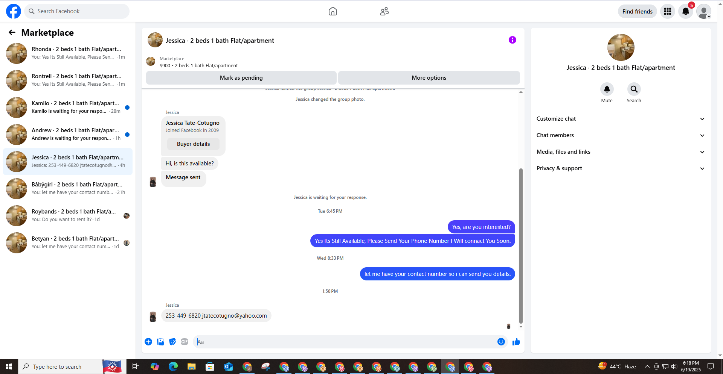The width and height of the screenshot is (723, 374).
Task: Open the Betyan conversation
Action: [x=68, y=243]
